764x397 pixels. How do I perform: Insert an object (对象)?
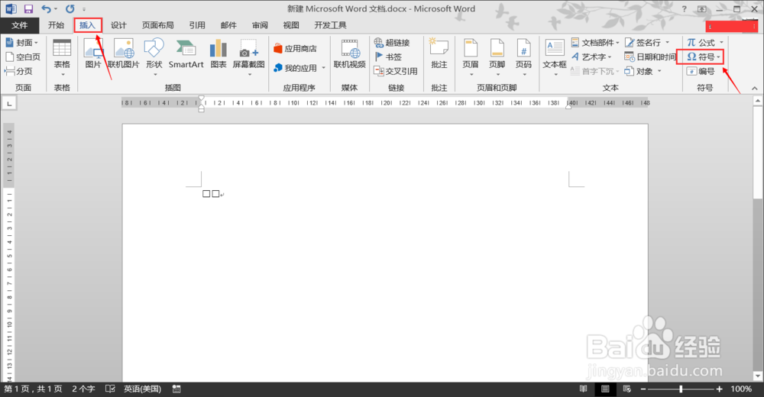point(643,71)
